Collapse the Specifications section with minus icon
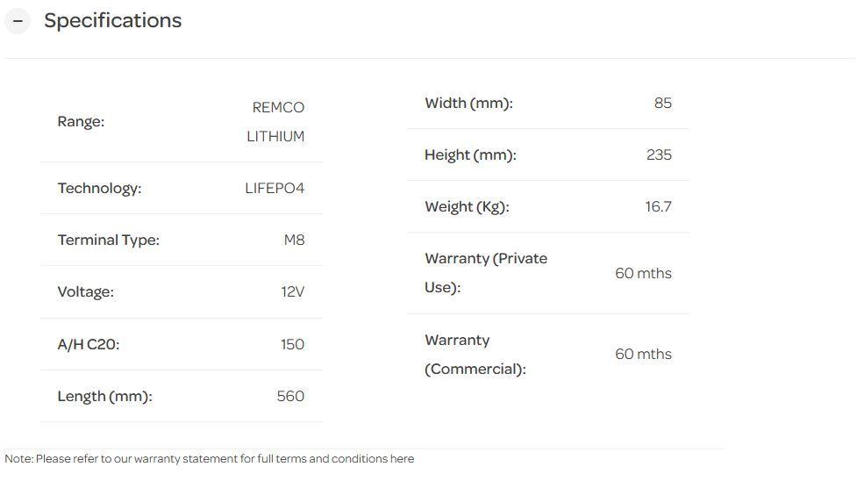Screen dimensions: 864x481 [x=18, y=21]
